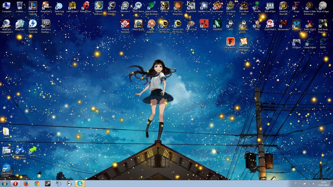Select the HAWKEN shortcut

pyautogui.click(x=217, y=25)
